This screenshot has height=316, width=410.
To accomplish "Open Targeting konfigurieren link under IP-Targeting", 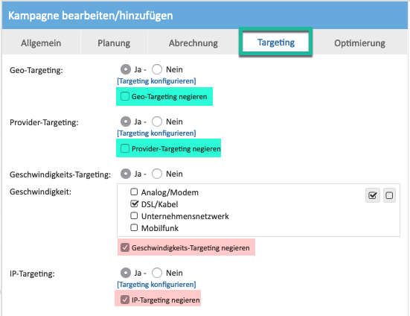I will pos(156,285).
